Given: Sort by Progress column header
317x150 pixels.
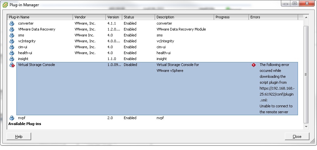Looking at the screenshot, I should point(231,17).
